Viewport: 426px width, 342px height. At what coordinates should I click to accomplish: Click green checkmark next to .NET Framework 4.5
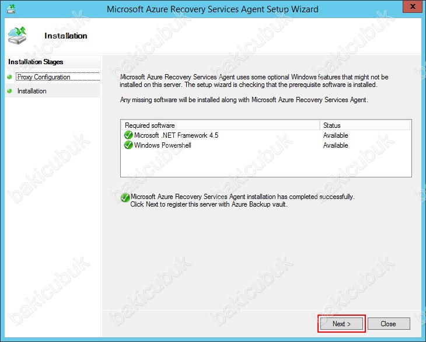click(x=128, y=135)
